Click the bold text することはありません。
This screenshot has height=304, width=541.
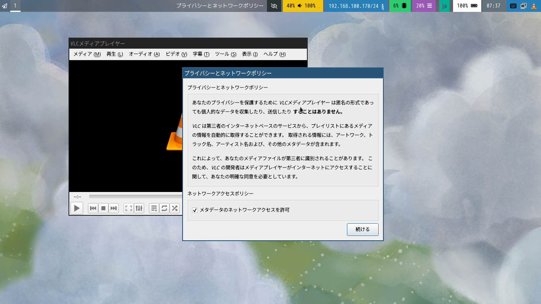tap(318, 112)
